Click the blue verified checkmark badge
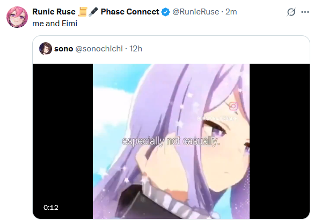This screenshot has width=314, height=220. tap(166, 12)
